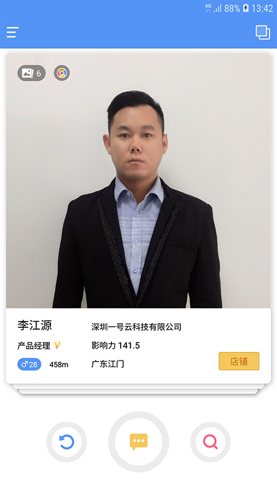Open the 店铺 shop button

239,361
